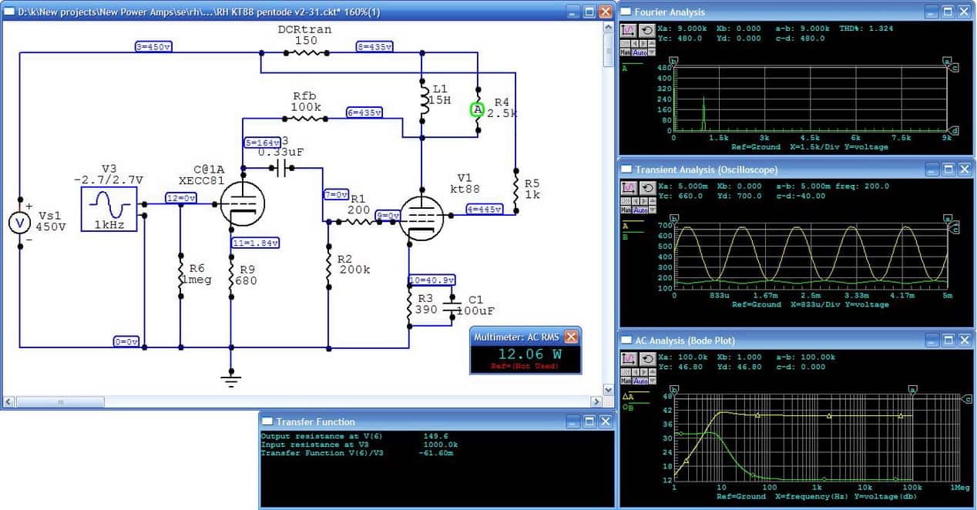
Task: Click Output resistance at V(6) line
Action: coord(353,436)
